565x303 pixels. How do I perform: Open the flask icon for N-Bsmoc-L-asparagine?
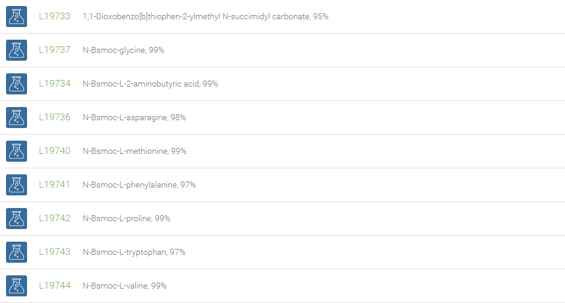pyautogui.click(x=17, y=117)
